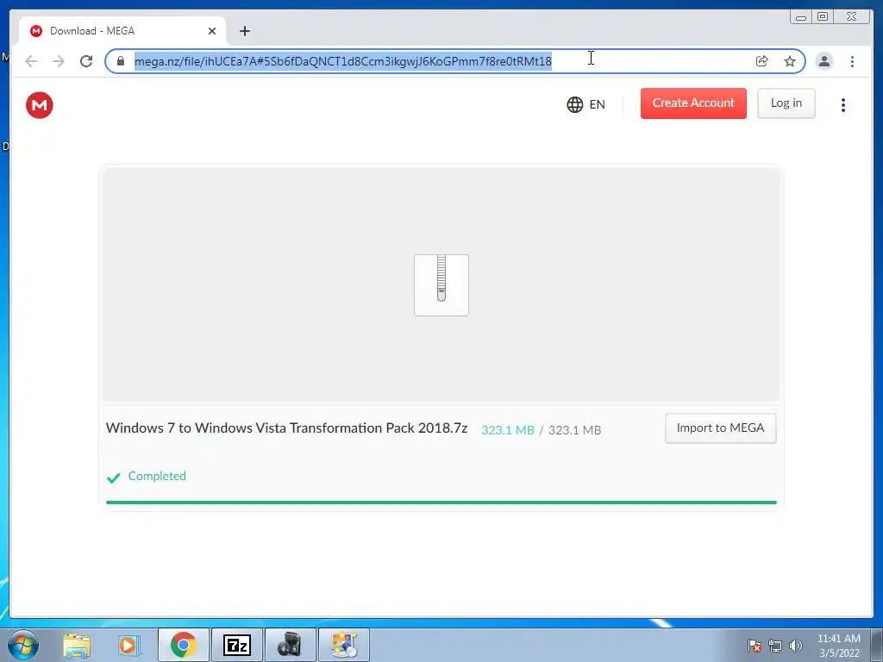Click the 323.1 MB downloaded size
The width and height of the screenshot is (883, 662).
click(x=507, y=430)
